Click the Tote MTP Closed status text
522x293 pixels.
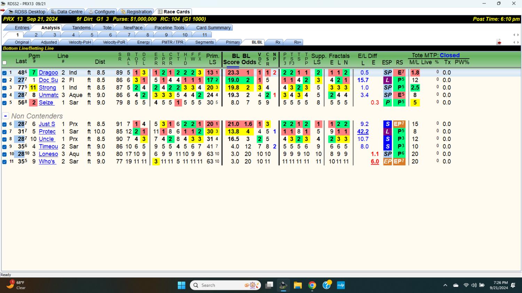coord(436,55)
